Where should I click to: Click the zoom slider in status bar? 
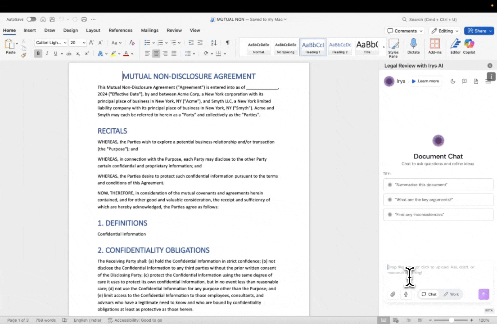[451, 320]
